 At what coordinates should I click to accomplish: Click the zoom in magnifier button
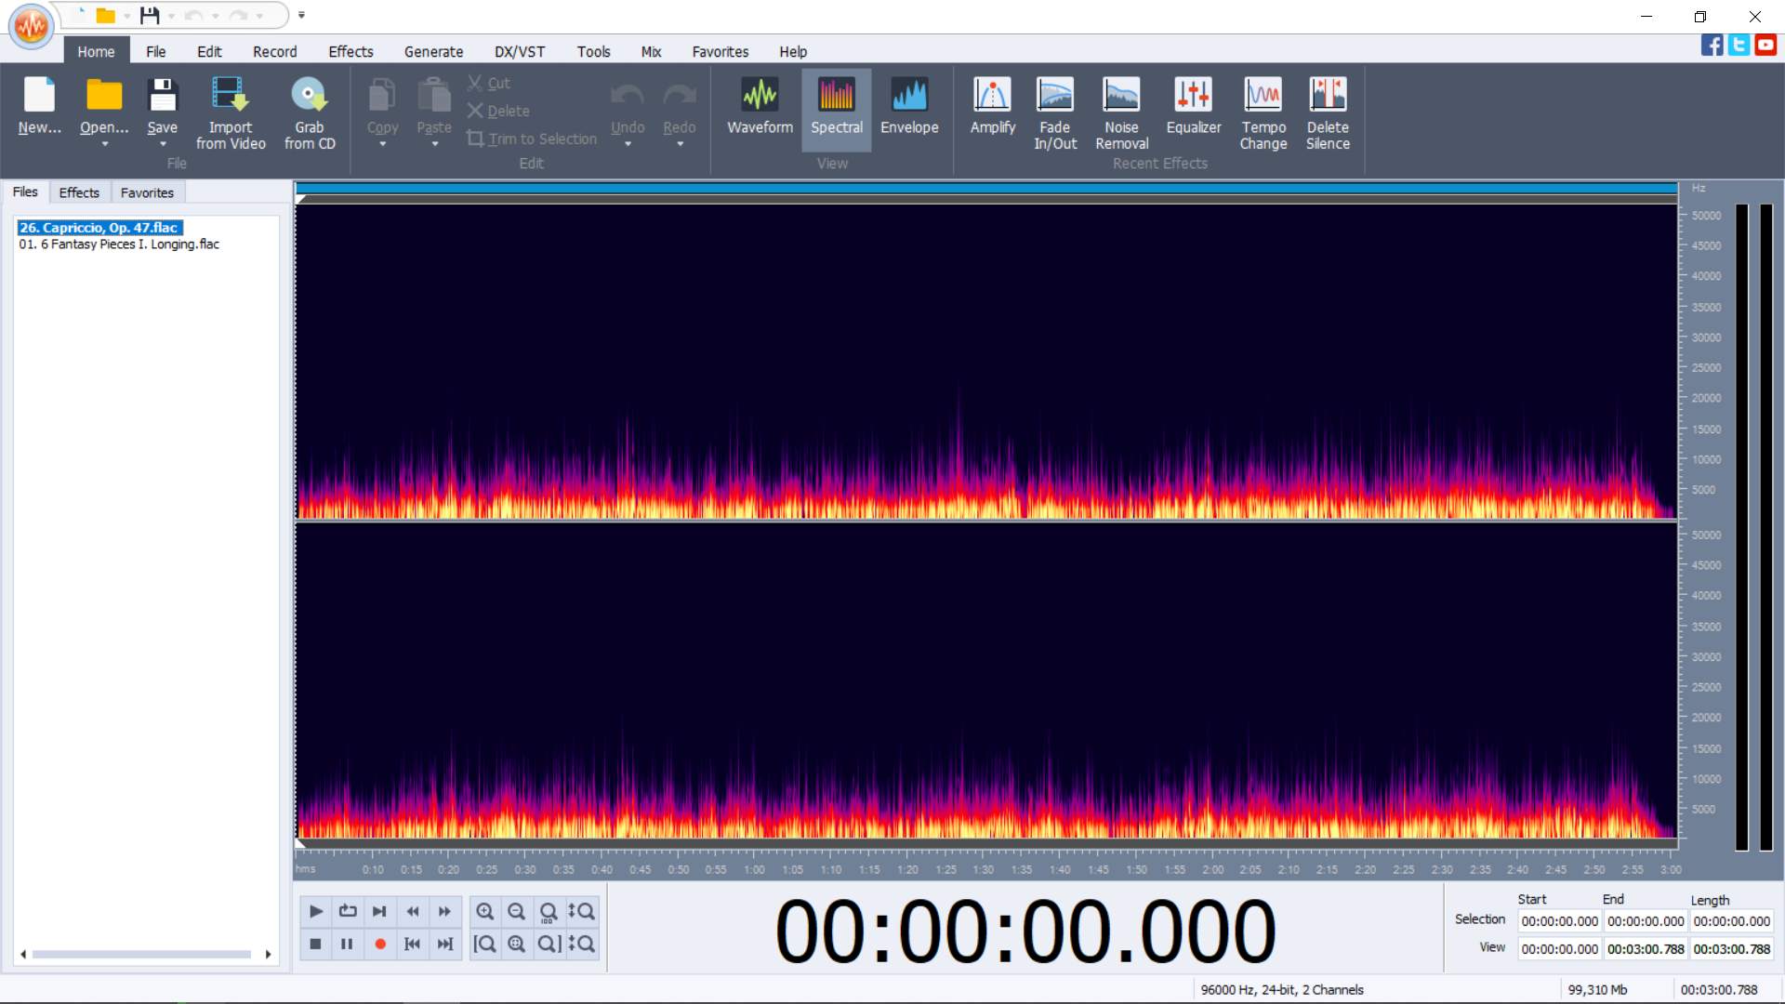coord(485,912)
